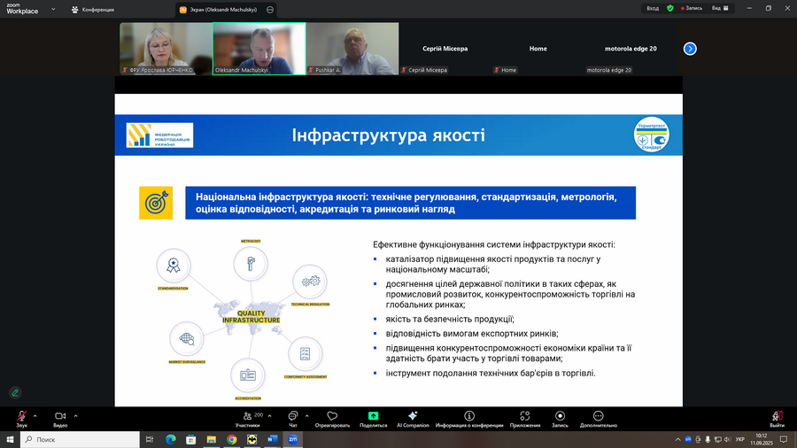Open the Дополнительно more options menu

click(599, 419)
